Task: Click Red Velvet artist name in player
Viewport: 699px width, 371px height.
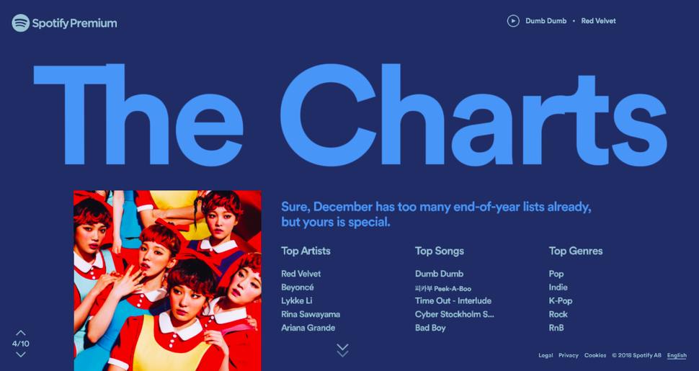Action: click(x=598, y=21)
